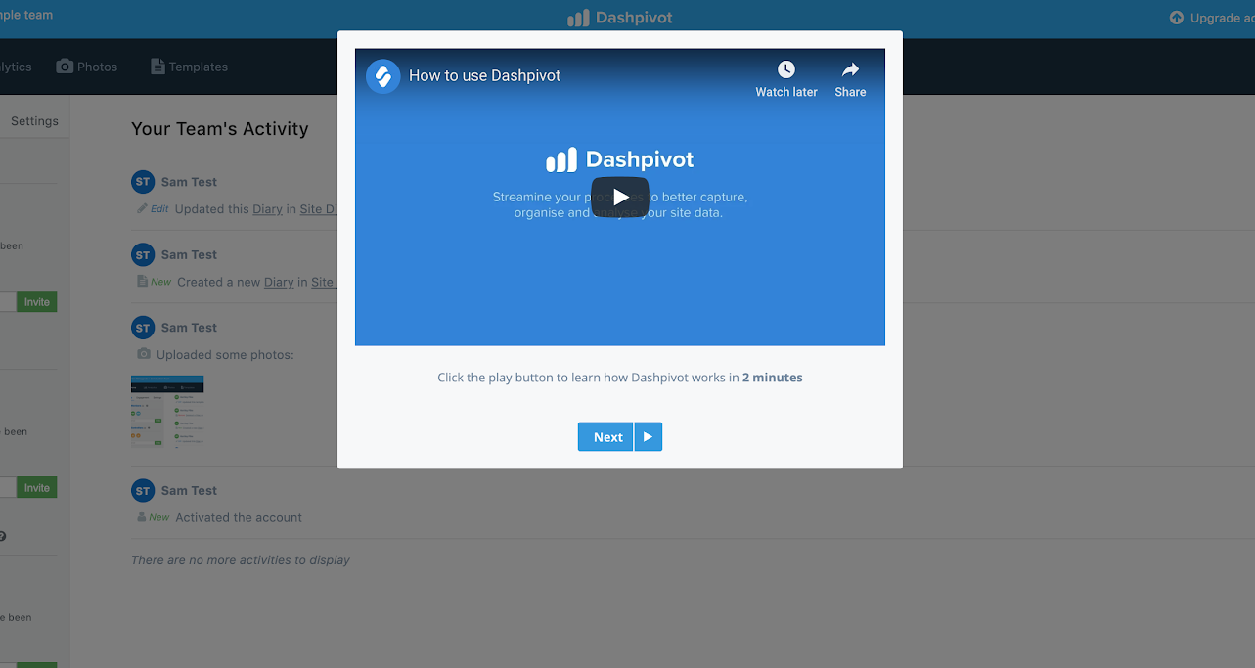Open the Settings tab
The width and height of the screenshot is (1255, 668).
point(34,120)
